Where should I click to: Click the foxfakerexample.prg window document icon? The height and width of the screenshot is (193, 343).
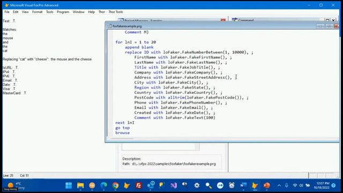point(109,26)
